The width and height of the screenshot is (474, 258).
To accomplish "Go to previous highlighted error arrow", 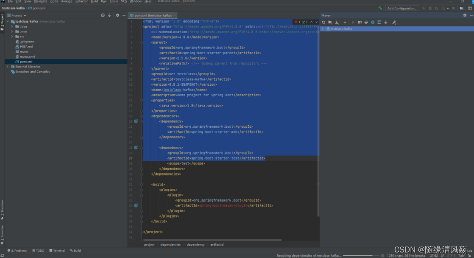I will (311, 22).
